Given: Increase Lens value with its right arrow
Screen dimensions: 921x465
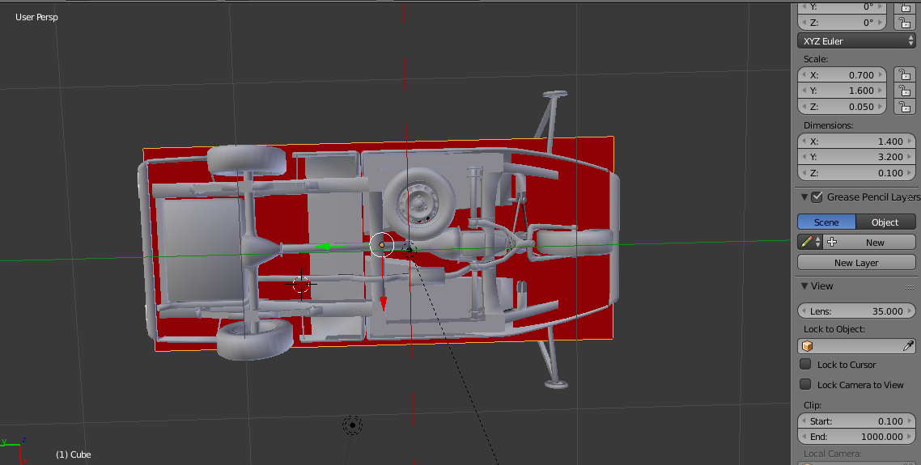Looking at the screenshot, I should coord(909,311).
